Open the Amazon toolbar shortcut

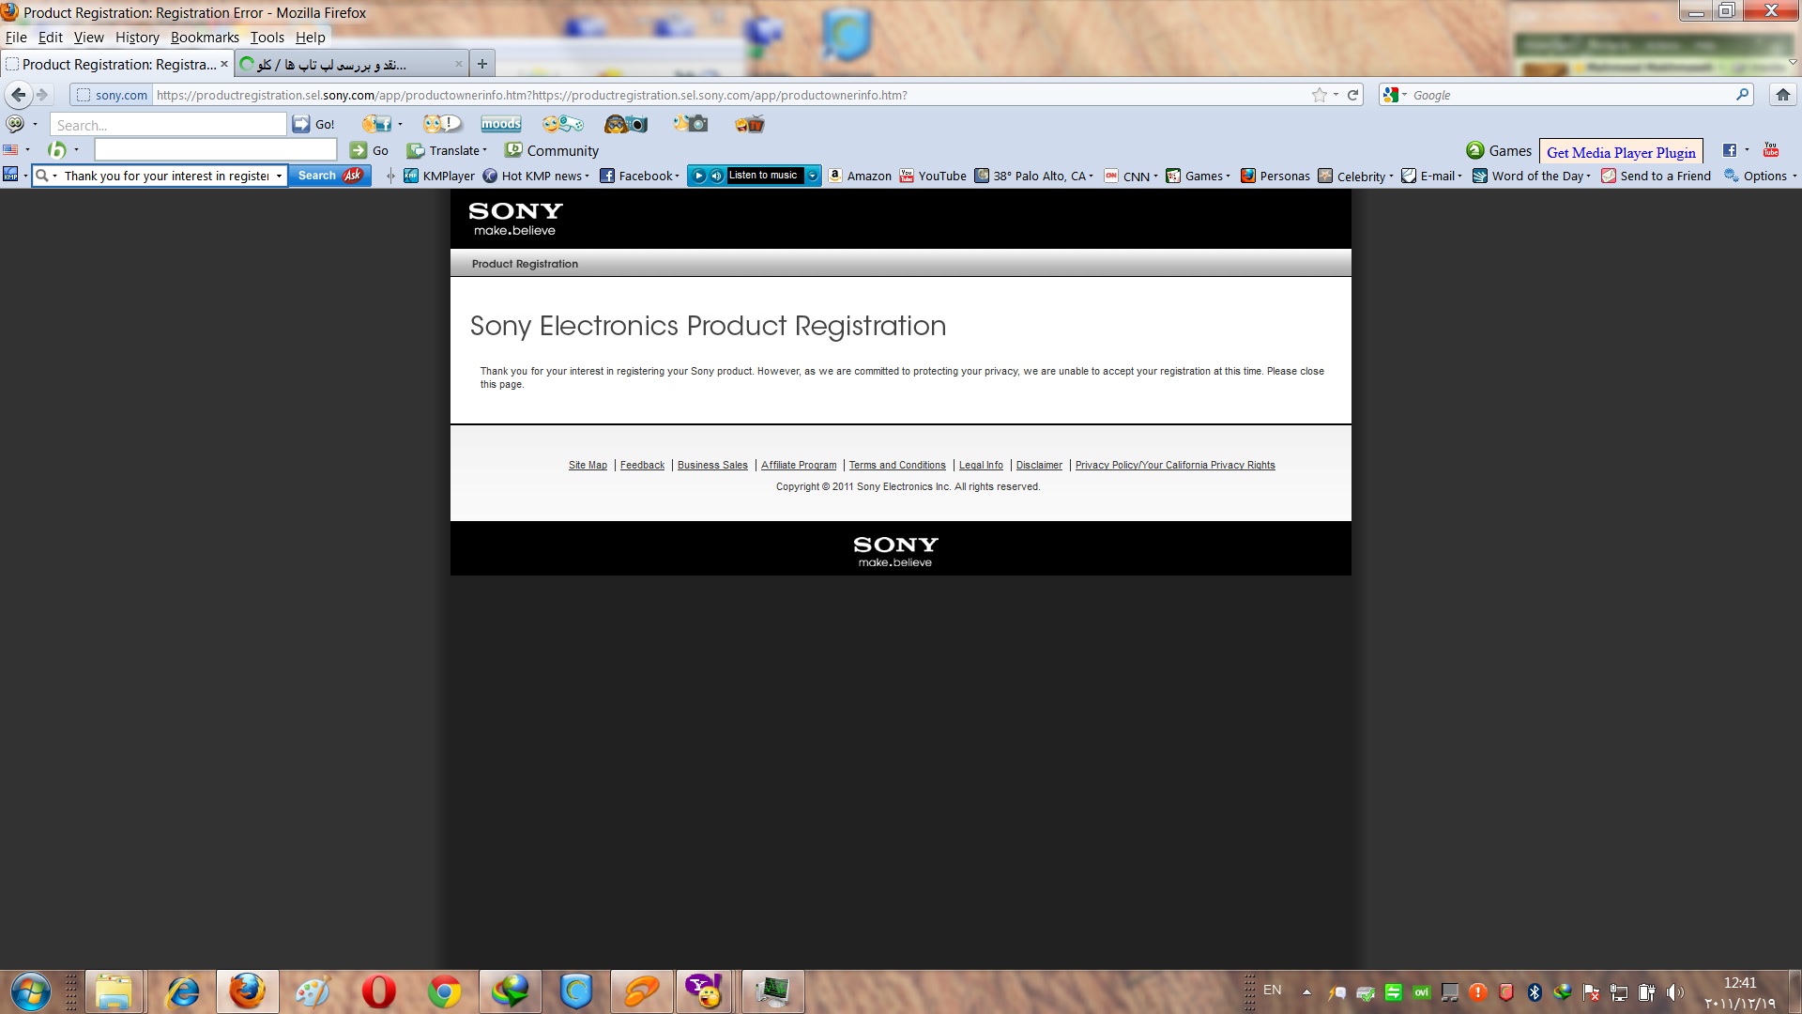[x=860, y=176]
